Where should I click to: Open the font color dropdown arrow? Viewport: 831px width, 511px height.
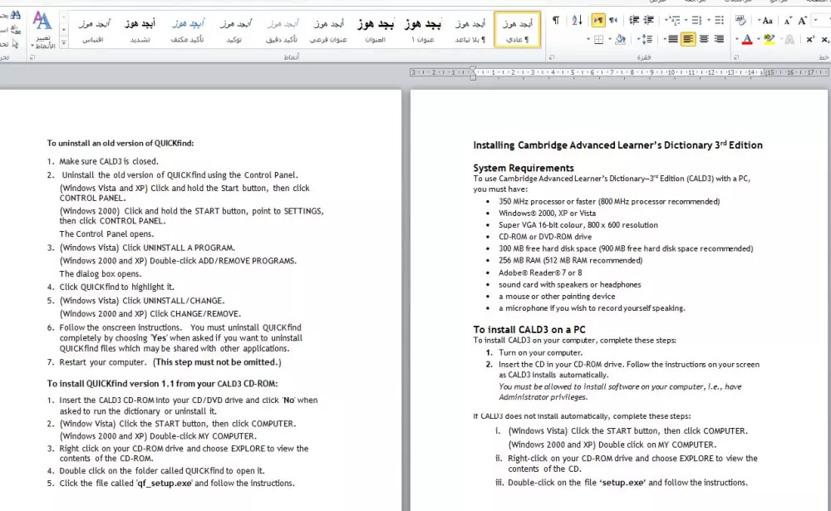(736, 39)
